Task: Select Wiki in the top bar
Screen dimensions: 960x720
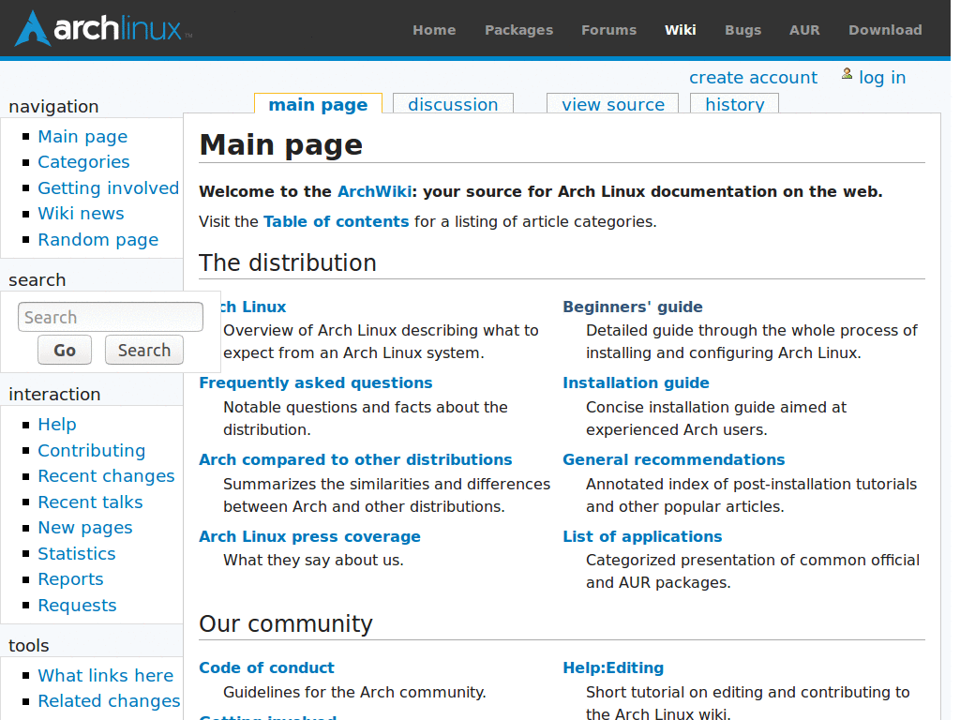Action: (x=681, y=30)
